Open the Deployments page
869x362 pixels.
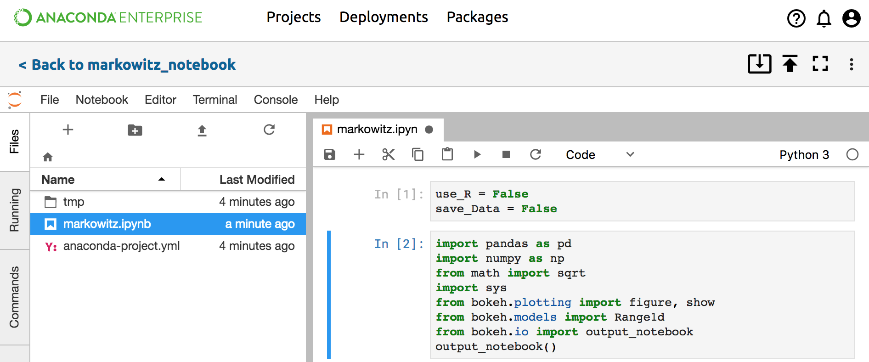click(x=384, y=17)
